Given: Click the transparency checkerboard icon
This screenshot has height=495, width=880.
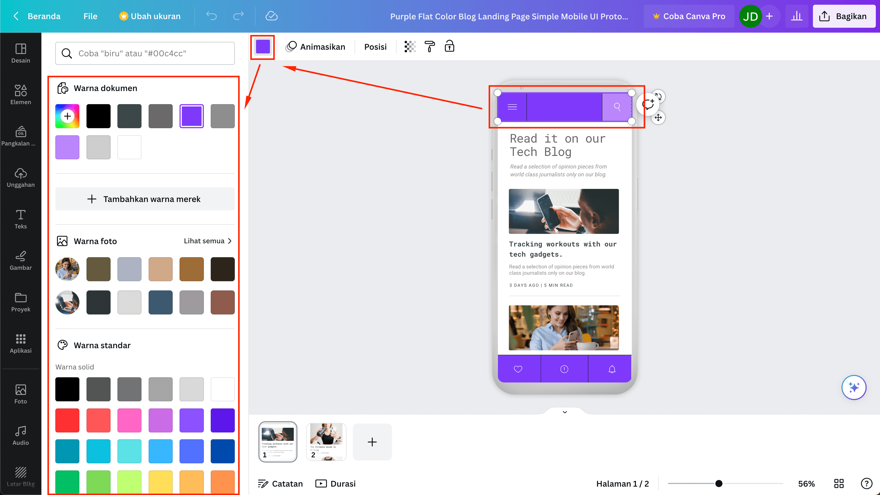Looking at the screenshot, I should [x=410, y=47].
